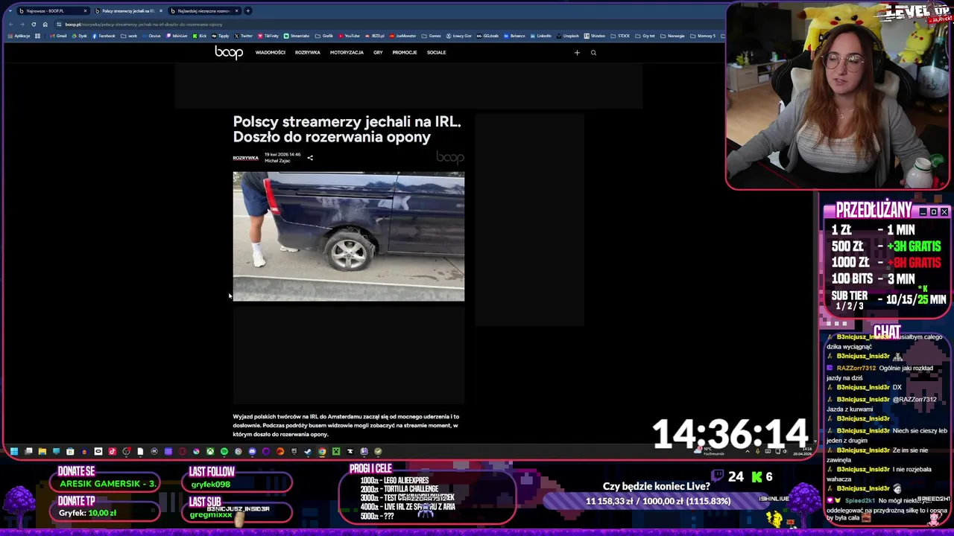This screenshot has width=954, height=536.
Task: Expand the Memory 5 bookmarks folder
Action: click(x=703, y=36)
